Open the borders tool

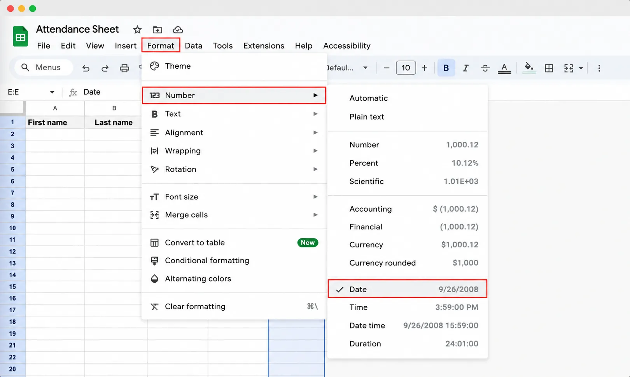[549, 68]
